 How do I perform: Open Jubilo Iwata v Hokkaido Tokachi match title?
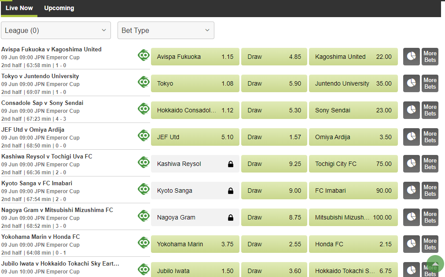[x=60, y=264]
